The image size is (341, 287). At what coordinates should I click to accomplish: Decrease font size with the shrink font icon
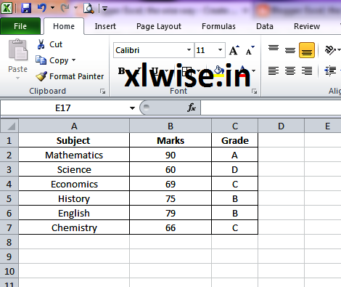(x=250, y=50)
